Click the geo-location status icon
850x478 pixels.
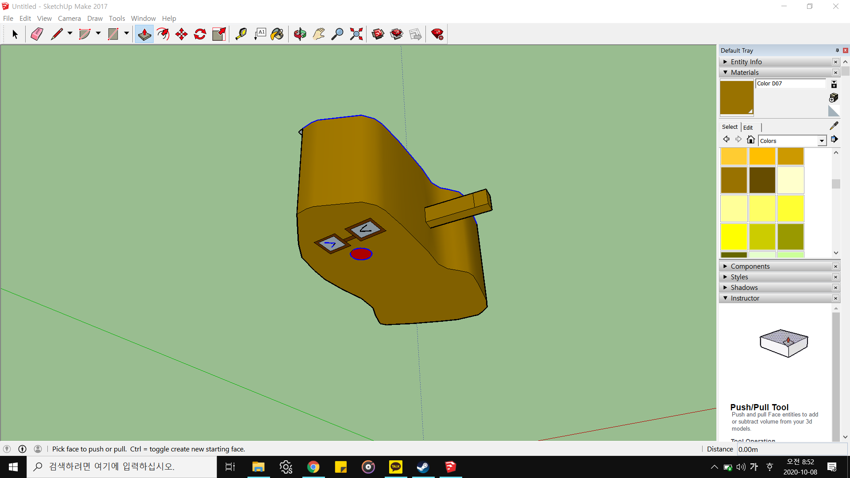click(7, 449)
